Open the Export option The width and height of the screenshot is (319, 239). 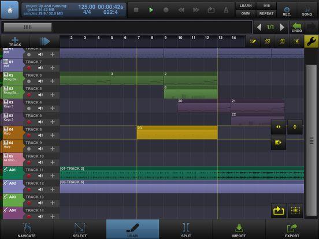292,229
